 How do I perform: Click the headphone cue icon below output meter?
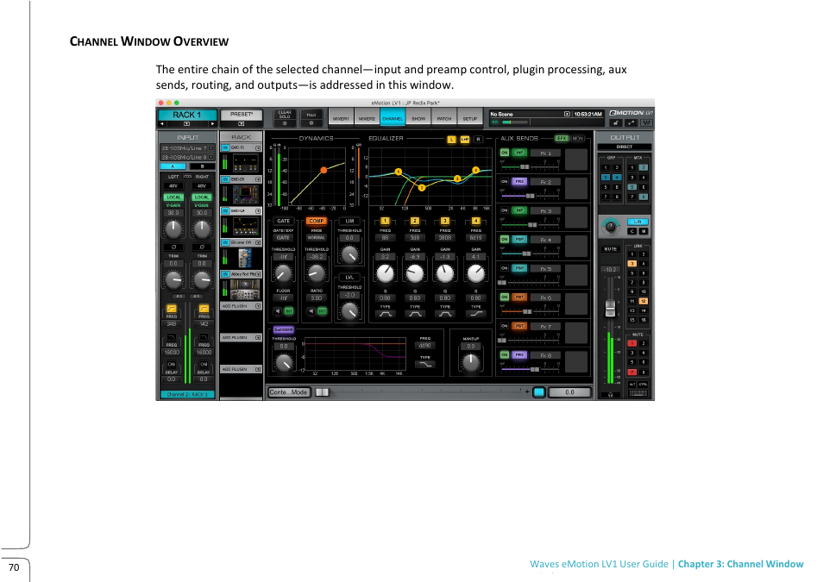pos(610,395)
